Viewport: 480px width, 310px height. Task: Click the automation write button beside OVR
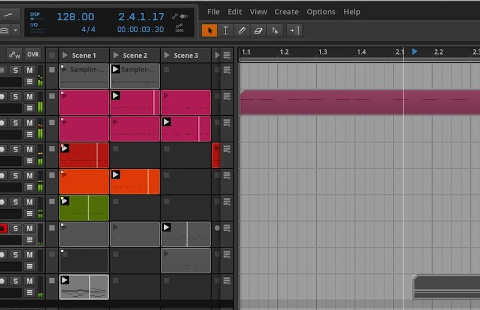tap(14, 55)
